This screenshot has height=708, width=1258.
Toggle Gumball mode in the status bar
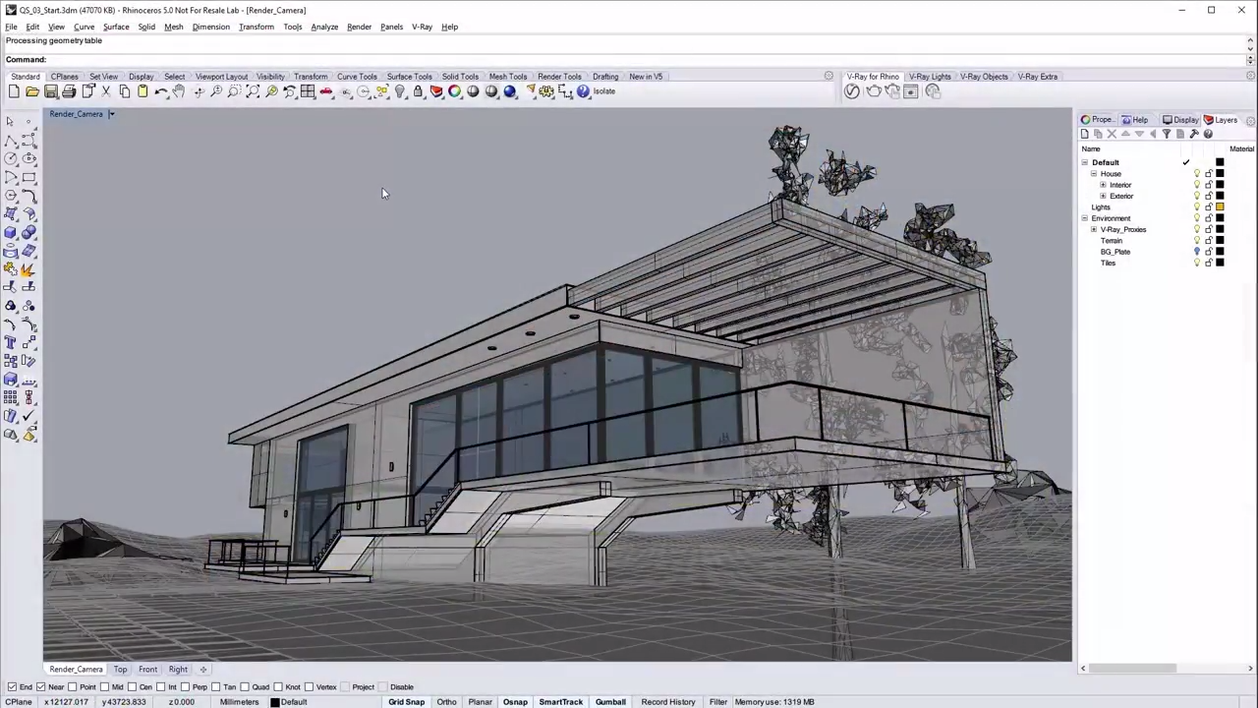pos(610,701)
